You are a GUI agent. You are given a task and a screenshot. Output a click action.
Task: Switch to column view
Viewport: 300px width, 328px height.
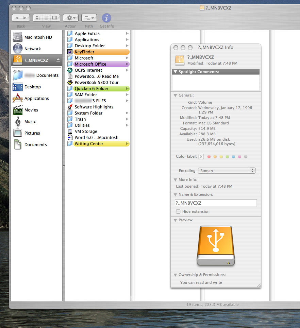click(x=55, y=18)
